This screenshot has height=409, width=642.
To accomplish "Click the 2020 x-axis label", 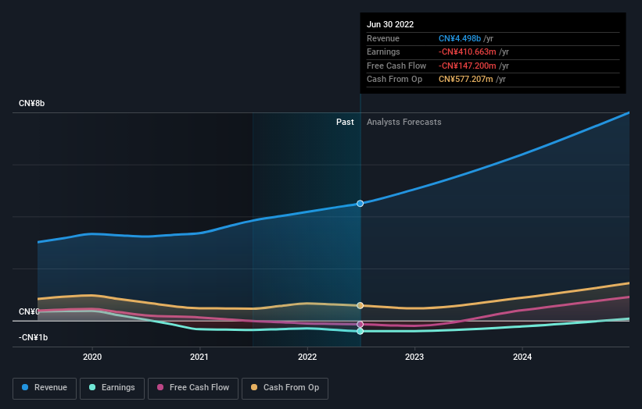I will click(x=92, y=357).
